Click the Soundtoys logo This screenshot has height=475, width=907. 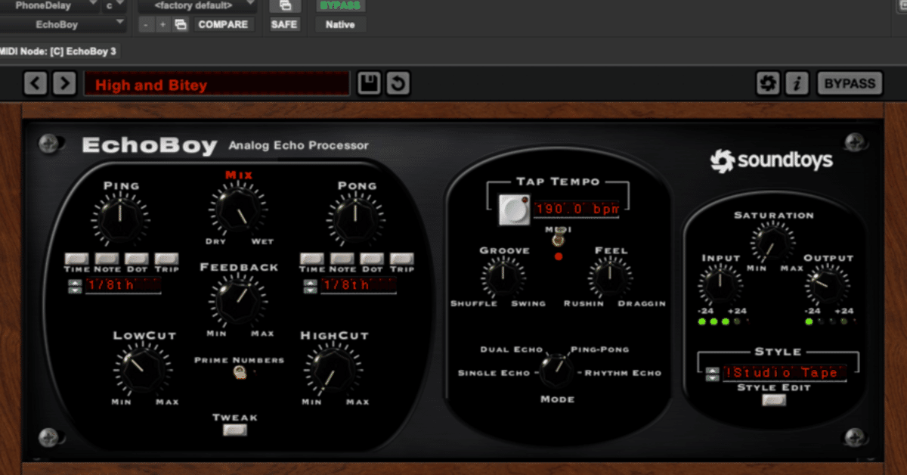(x=771, y=160)
